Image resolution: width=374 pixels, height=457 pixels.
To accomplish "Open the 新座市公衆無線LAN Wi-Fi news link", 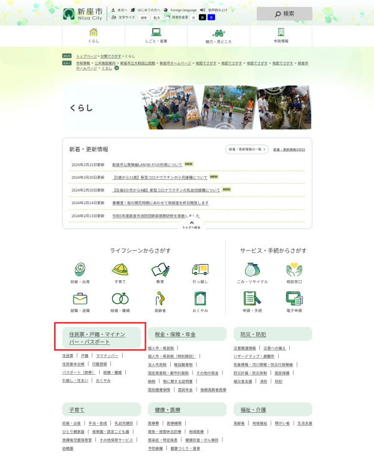I will click(x=147, y=164).
